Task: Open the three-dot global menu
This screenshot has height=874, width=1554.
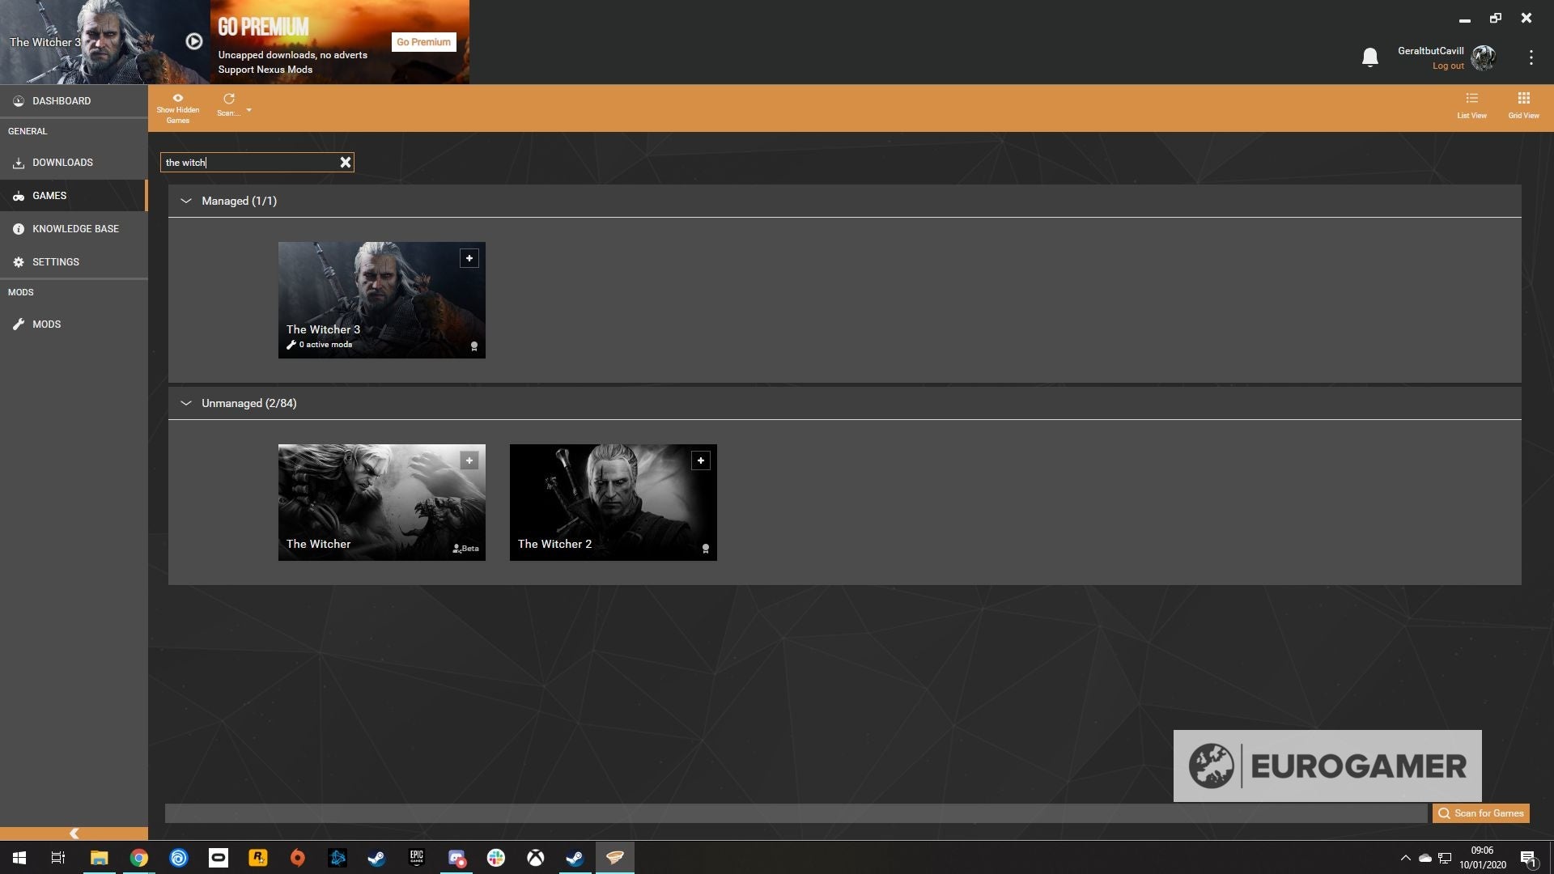Action: pyautogui.click(x=1531, y=57)
